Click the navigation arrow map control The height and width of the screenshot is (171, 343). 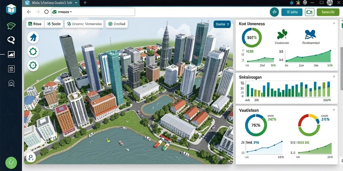[33, 37]
